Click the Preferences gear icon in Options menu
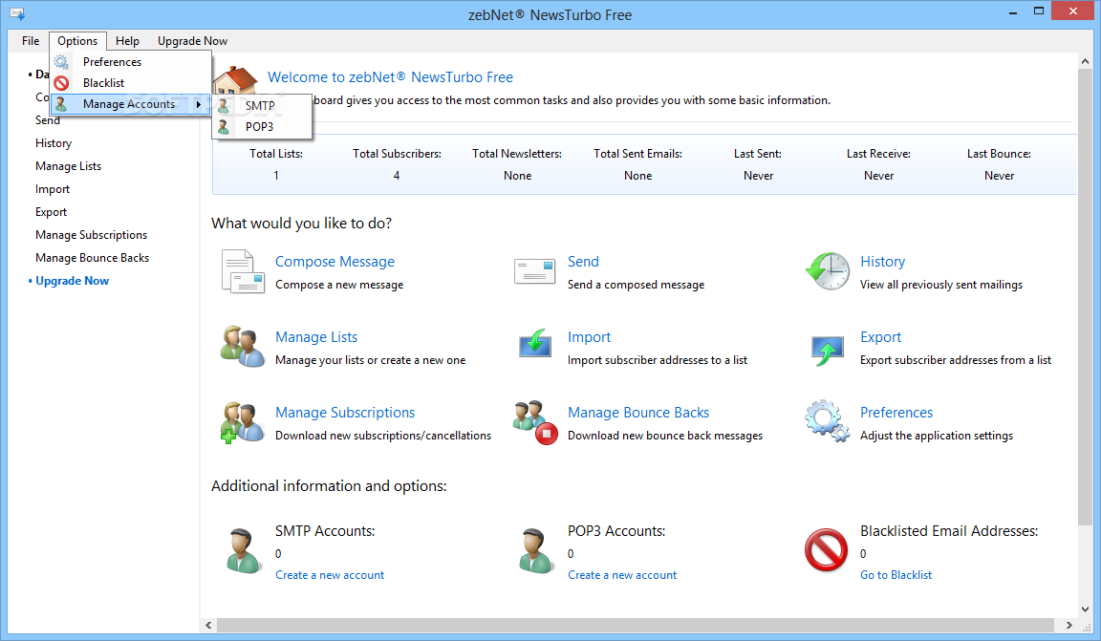Image resolution: width=1101 pixels, height=641 pixels. [x=62, y=62]
